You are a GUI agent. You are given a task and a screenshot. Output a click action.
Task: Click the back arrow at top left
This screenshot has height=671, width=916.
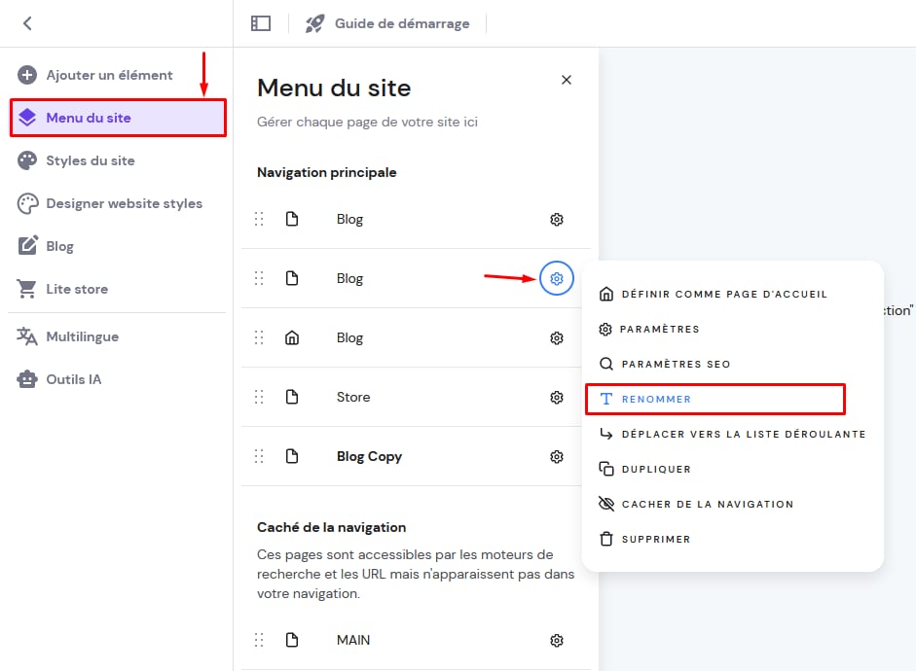[27, 23]
